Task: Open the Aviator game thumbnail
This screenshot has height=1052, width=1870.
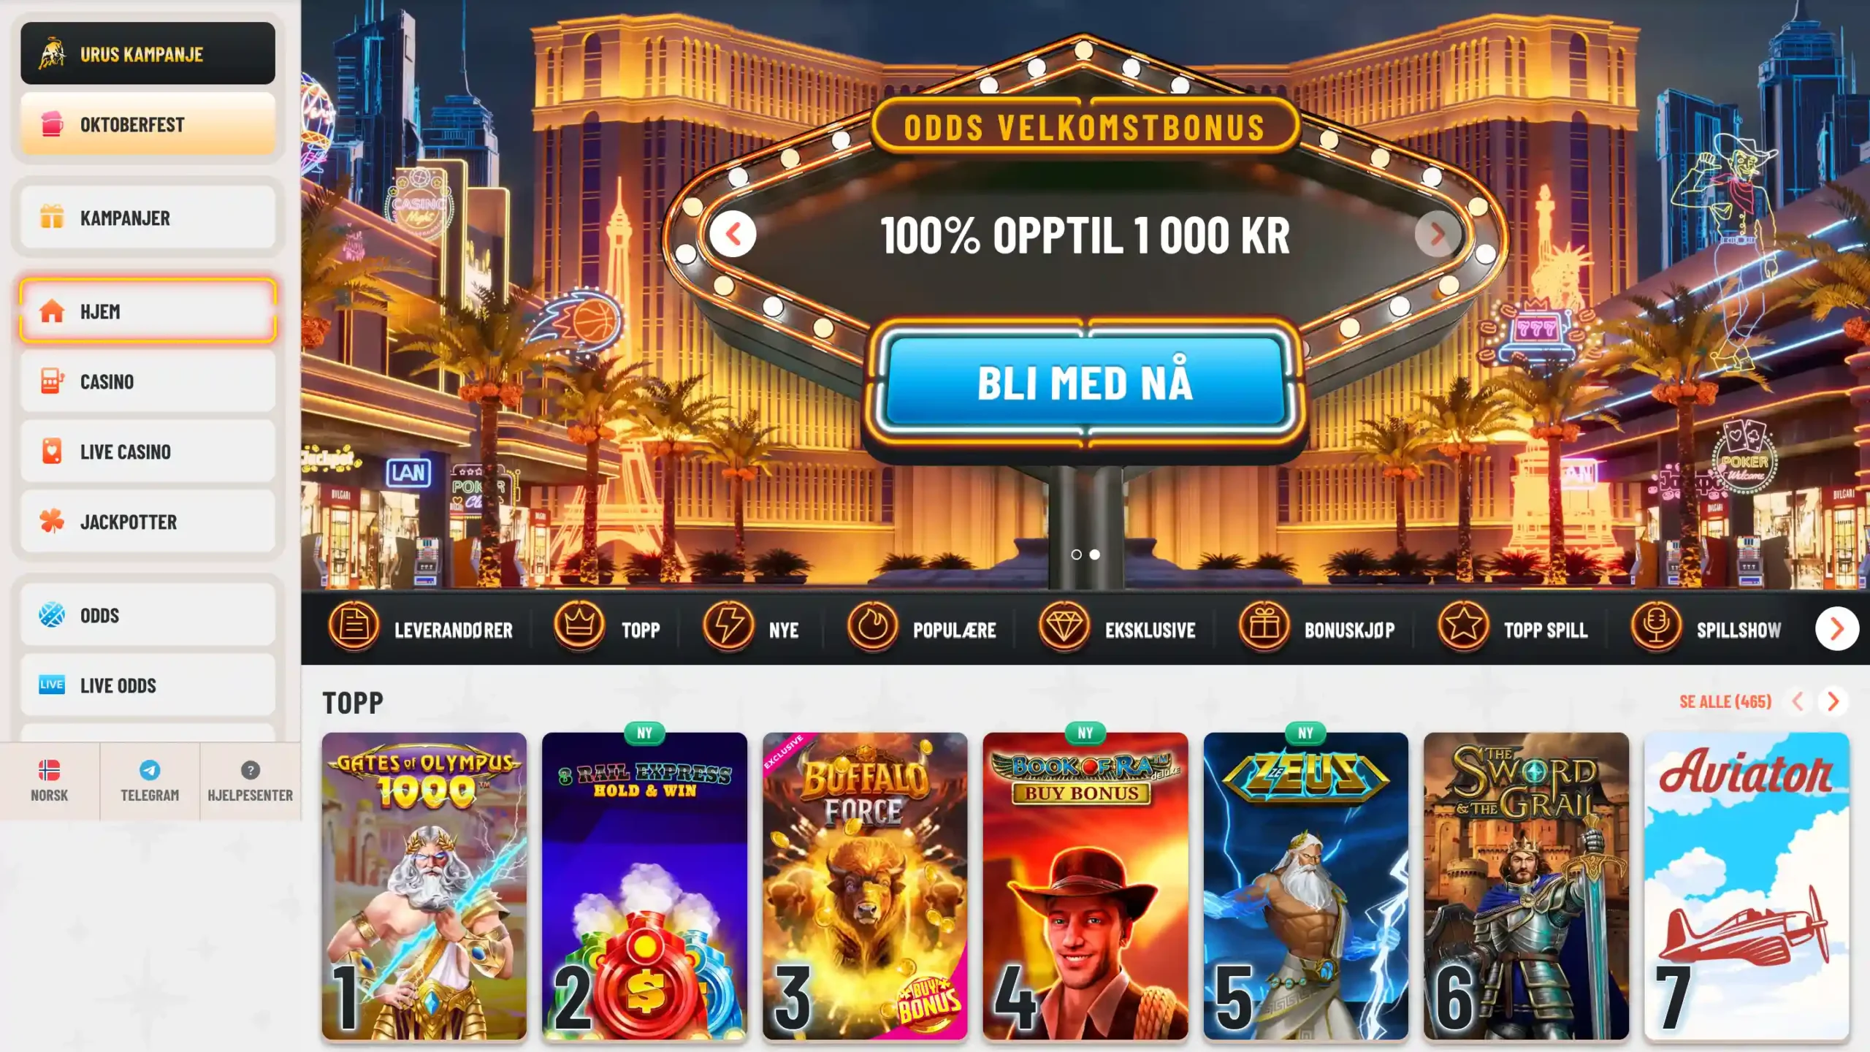Action: click(1747, 885)
